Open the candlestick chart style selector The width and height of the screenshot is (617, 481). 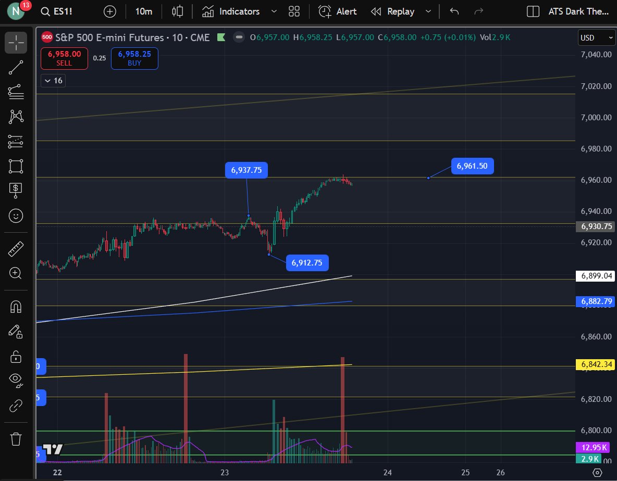[178, 11]
